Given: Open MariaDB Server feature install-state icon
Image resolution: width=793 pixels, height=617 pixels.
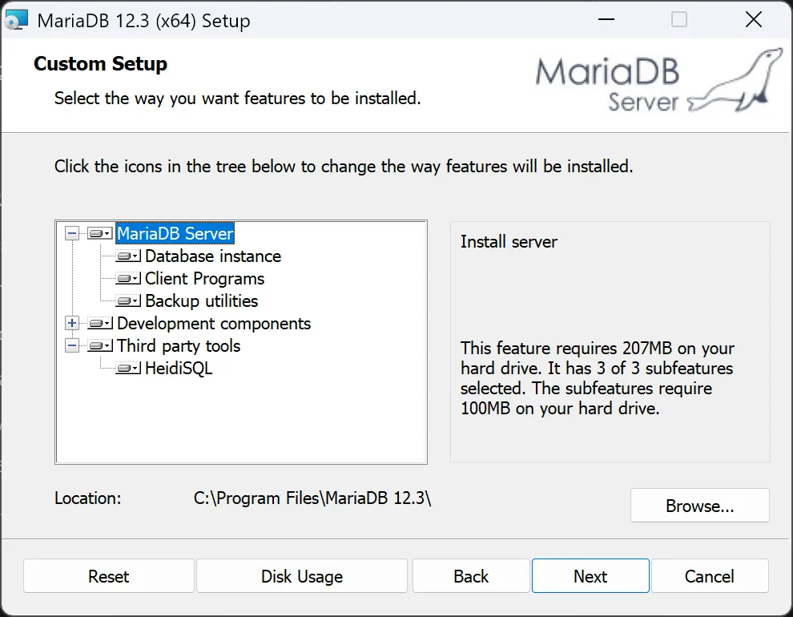Looking at the screenshot, I should (99, 233).
